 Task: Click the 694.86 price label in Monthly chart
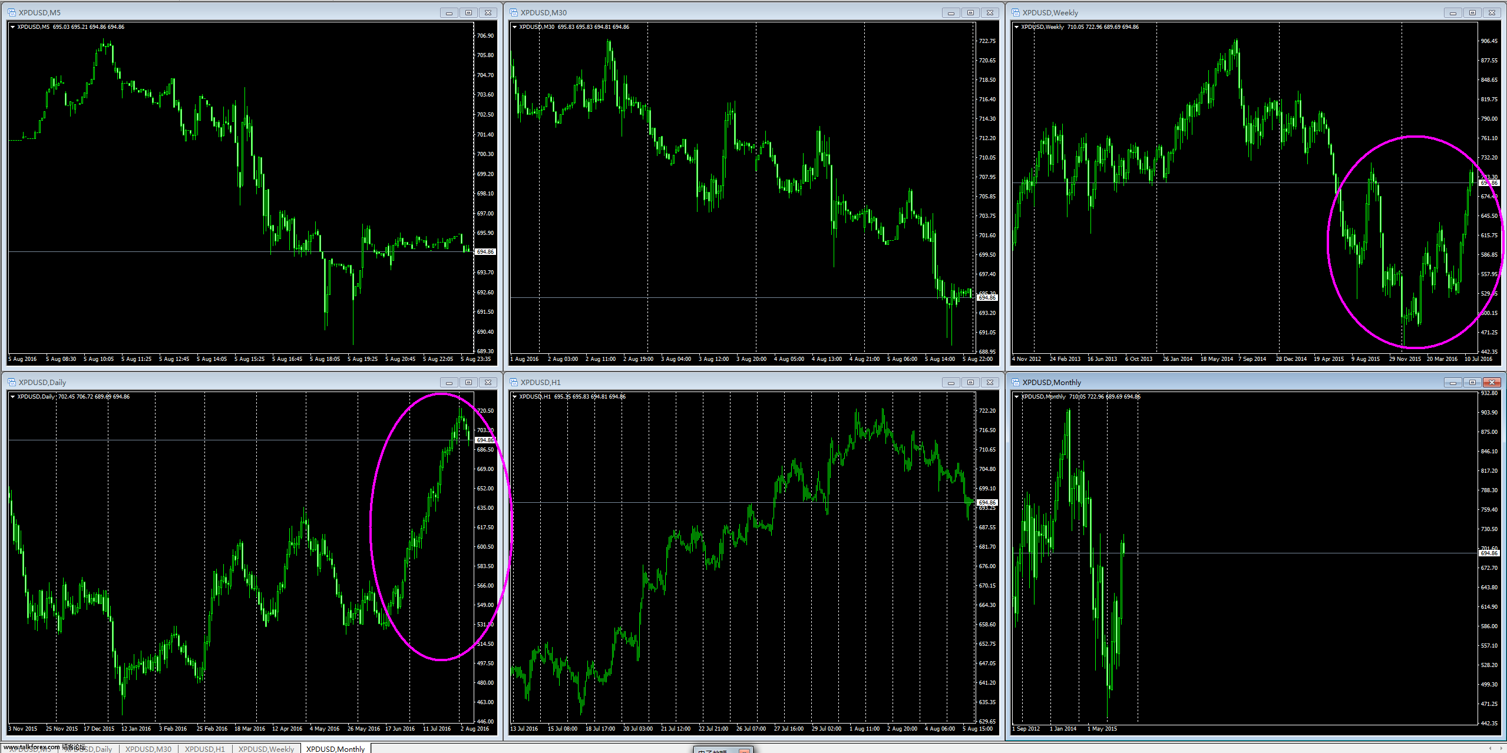(x=1489, y=553)
